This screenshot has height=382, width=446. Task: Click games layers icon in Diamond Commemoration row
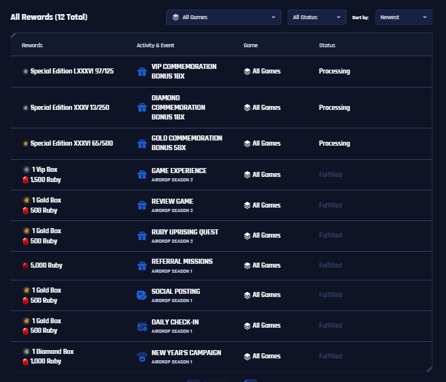(x=247, y=107)
